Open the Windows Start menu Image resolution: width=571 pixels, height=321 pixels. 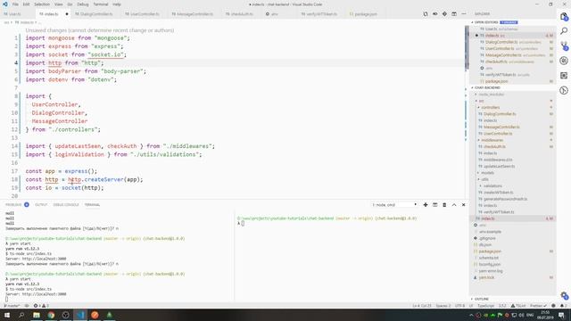[6, 315]
